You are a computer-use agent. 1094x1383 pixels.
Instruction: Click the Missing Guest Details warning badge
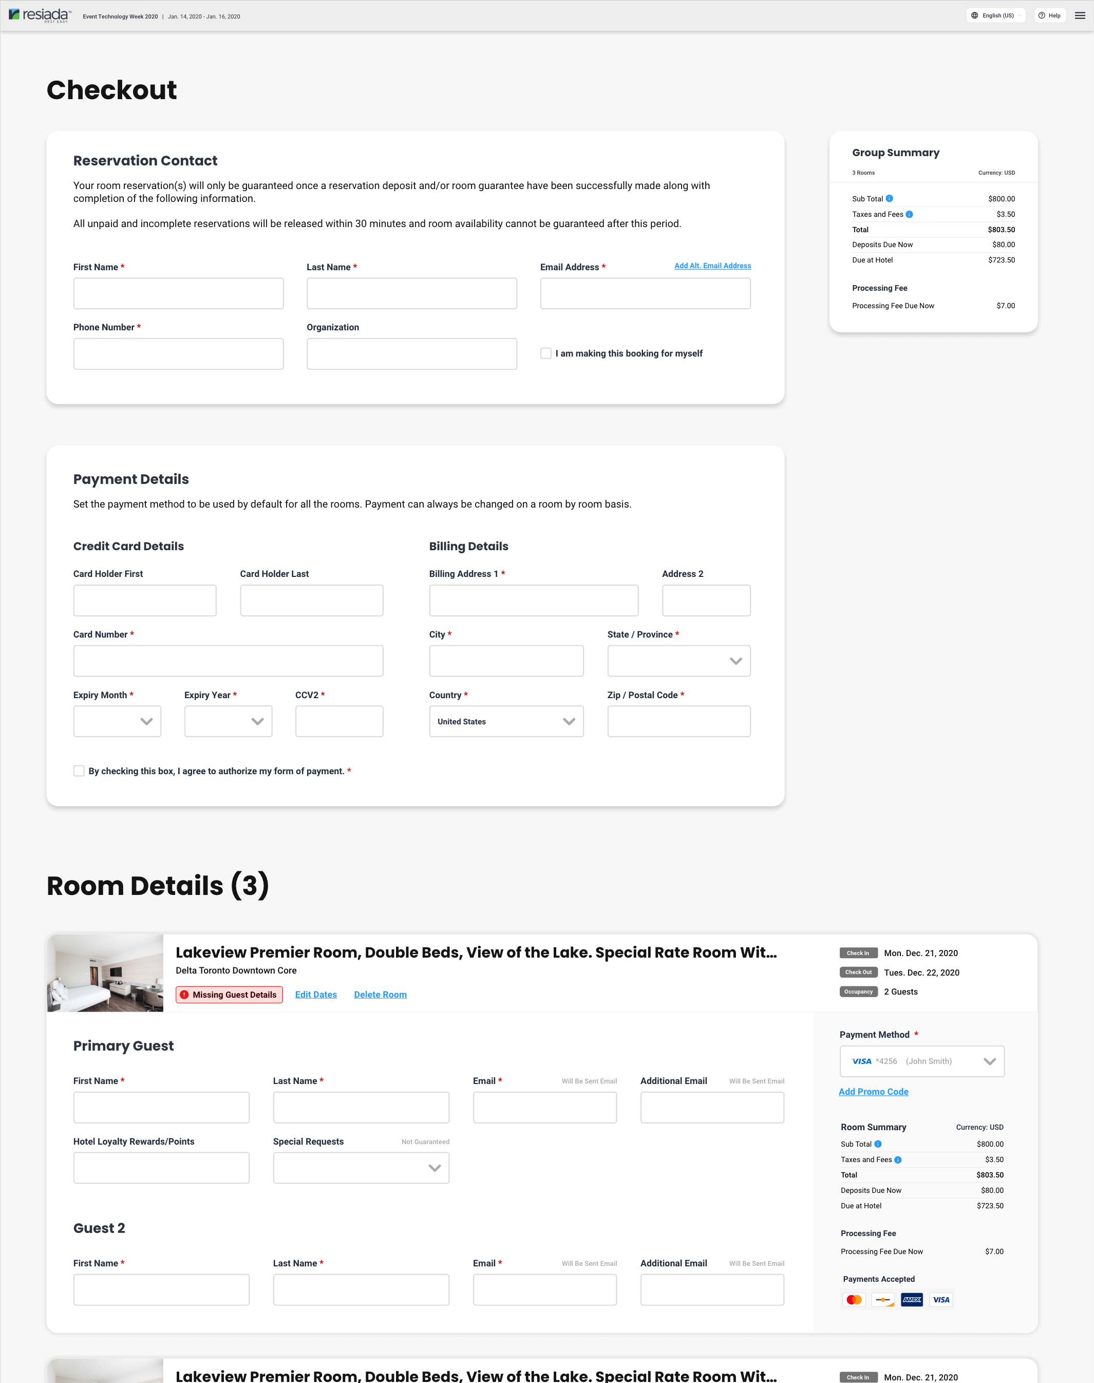(x=229, y=994)
